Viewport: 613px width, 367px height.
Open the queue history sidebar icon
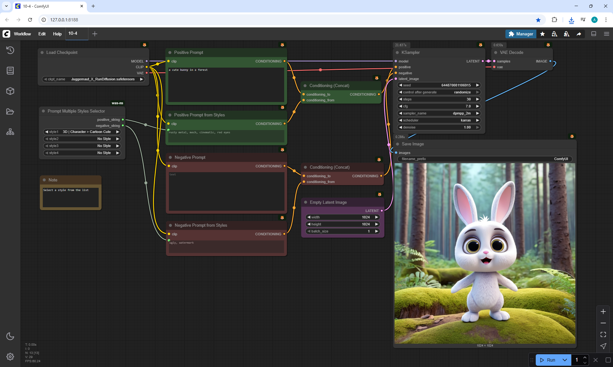(x=10, y=50)
